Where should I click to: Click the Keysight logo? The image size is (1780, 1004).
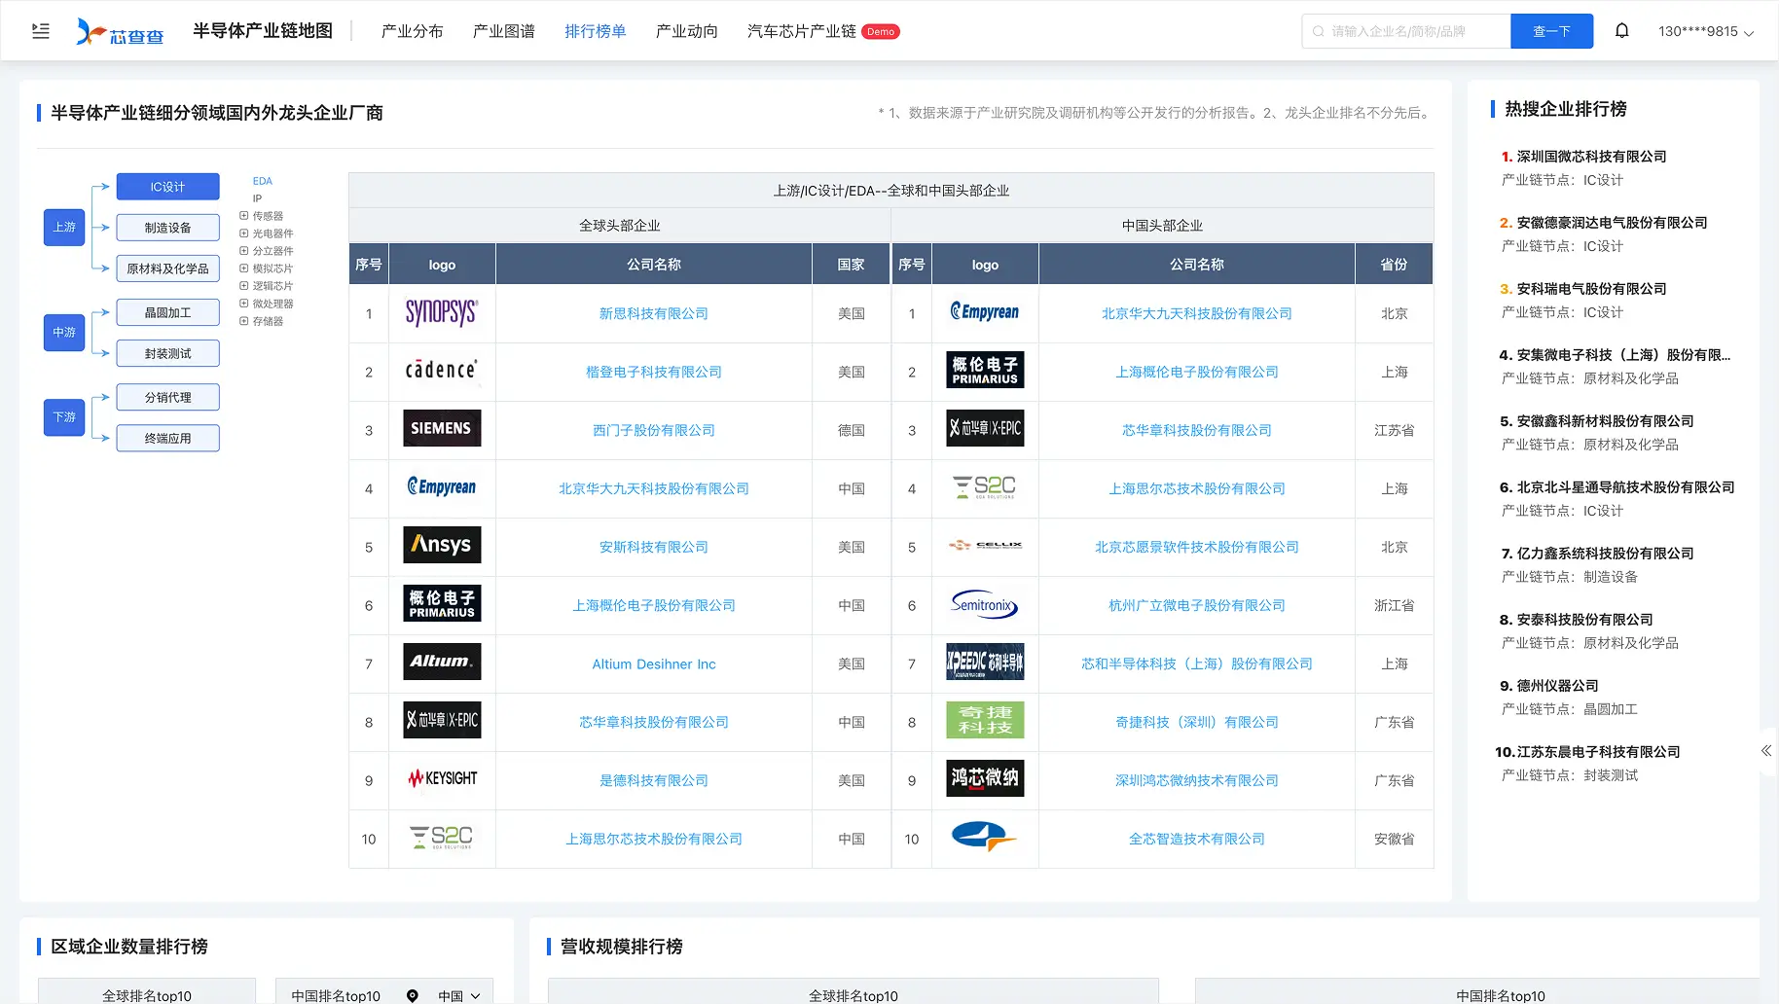click(442, 779)
